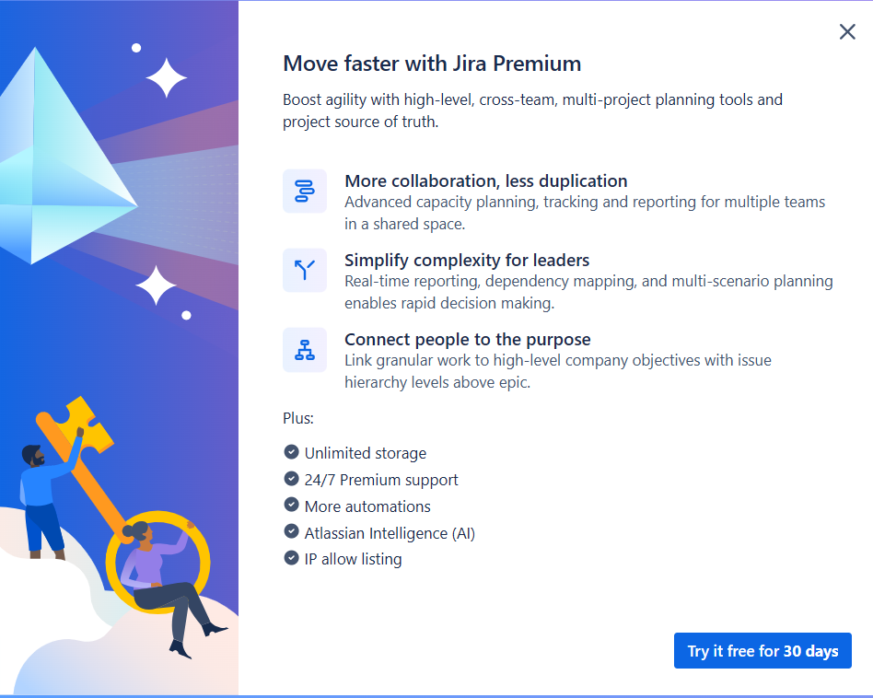The width and height of the screenshot is (873, 698).
Task: Click the checkmark beside 24/7 Premium support
Action: pos(291,478)
